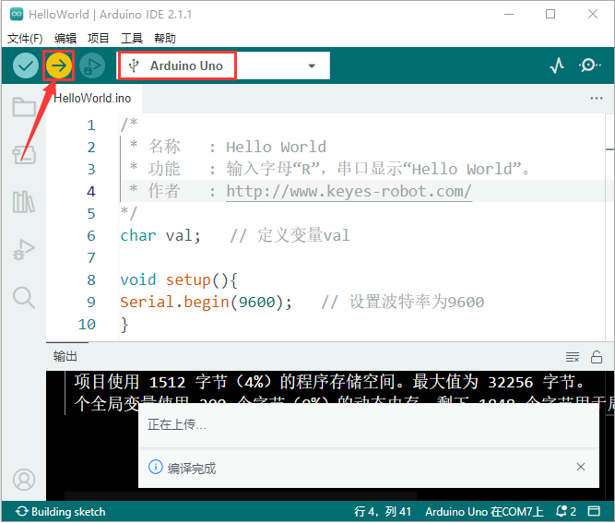Toggle word wrap in output panel
Viewport: 615px width, 523px height.
click(x=573, y=357)
